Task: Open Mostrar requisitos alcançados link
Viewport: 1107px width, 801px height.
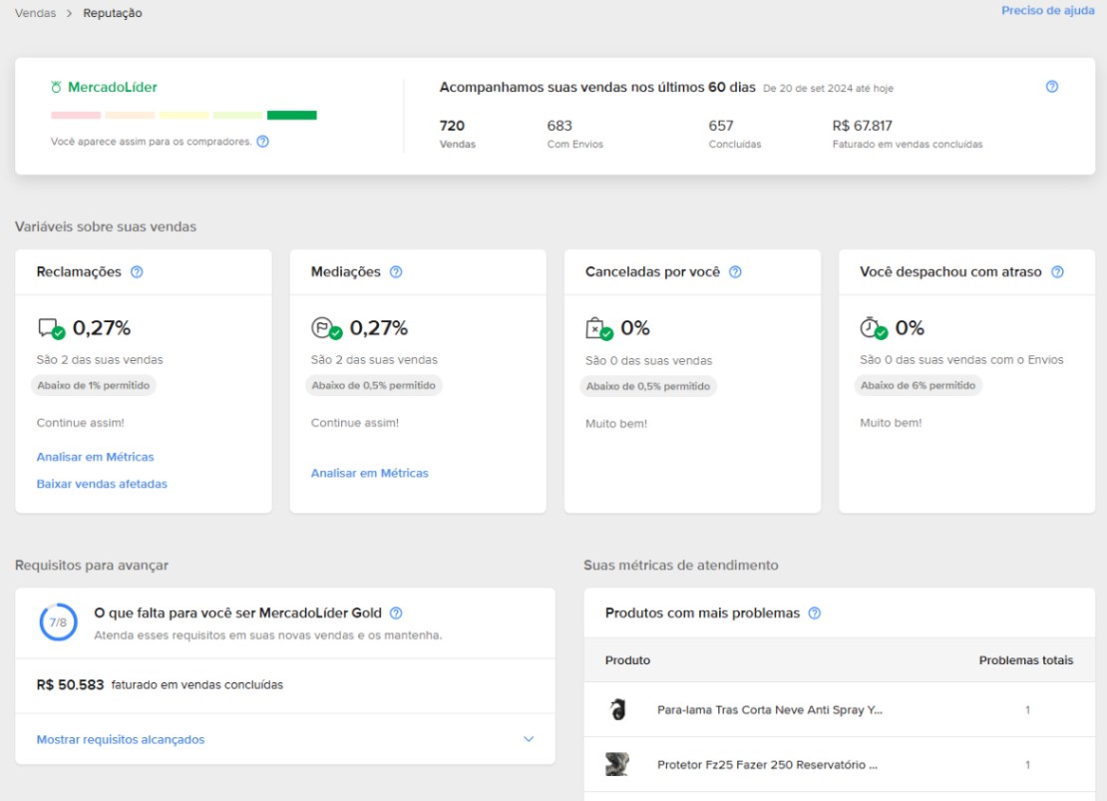Action: tap(121, 739)
